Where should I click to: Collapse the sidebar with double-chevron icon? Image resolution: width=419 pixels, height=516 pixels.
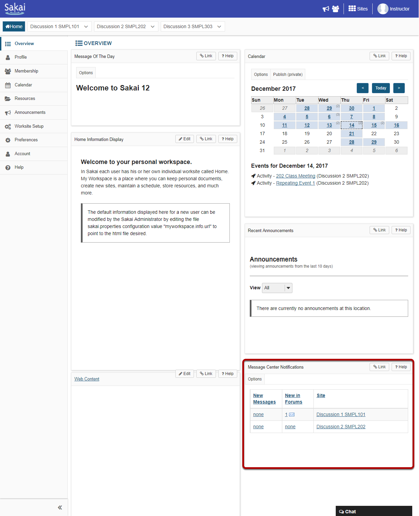coord(60,507)
